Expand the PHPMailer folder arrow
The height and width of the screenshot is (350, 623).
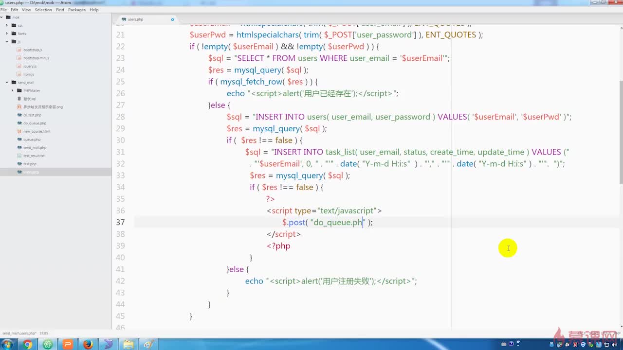tap(13, 90)
